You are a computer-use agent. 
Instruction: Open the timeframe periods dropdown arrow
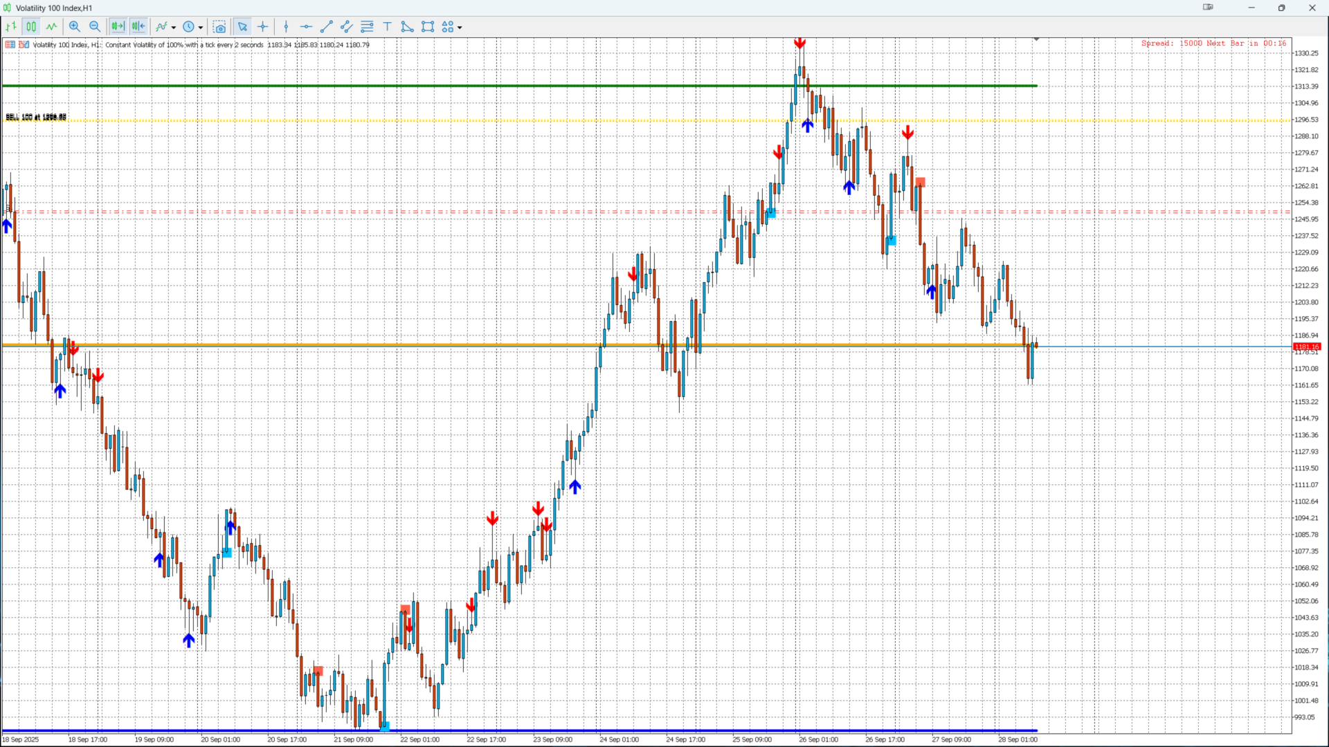(201, 28)
